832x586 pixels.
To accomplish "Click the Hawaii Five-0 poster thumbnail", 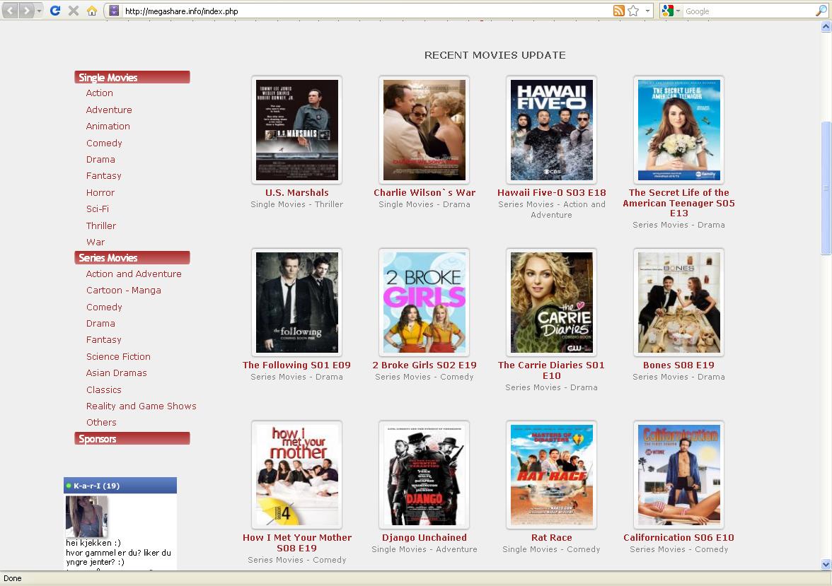I will click(551, 130).
